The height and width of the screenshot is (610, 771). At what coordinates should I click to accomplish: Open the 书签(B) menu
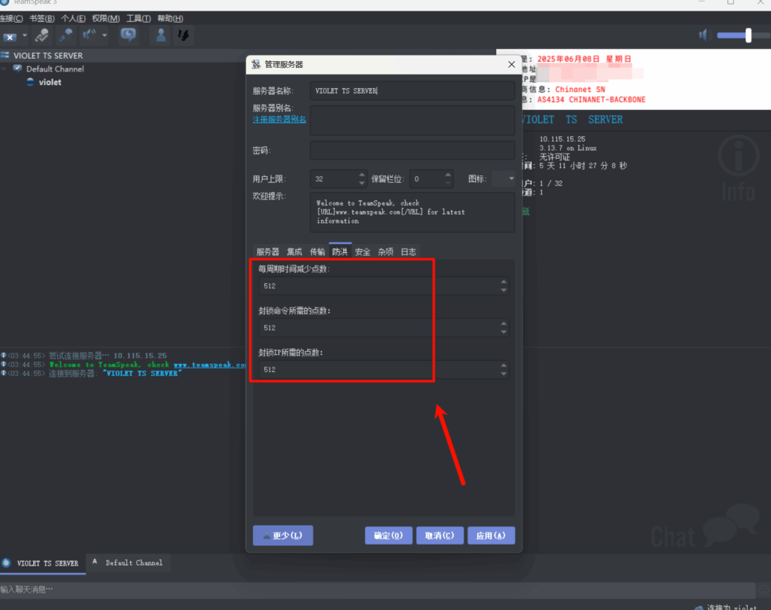coord(42,18)
